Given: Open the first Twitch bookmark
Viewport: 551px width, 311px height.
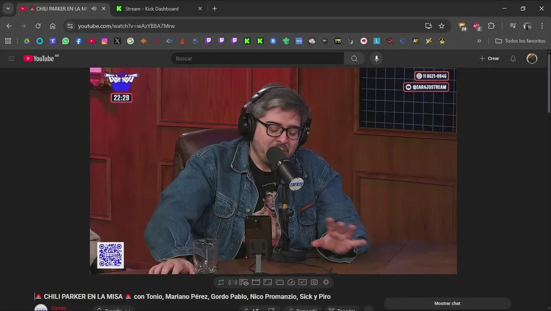Looking at the screenshot, I should (x=208, y=41).
